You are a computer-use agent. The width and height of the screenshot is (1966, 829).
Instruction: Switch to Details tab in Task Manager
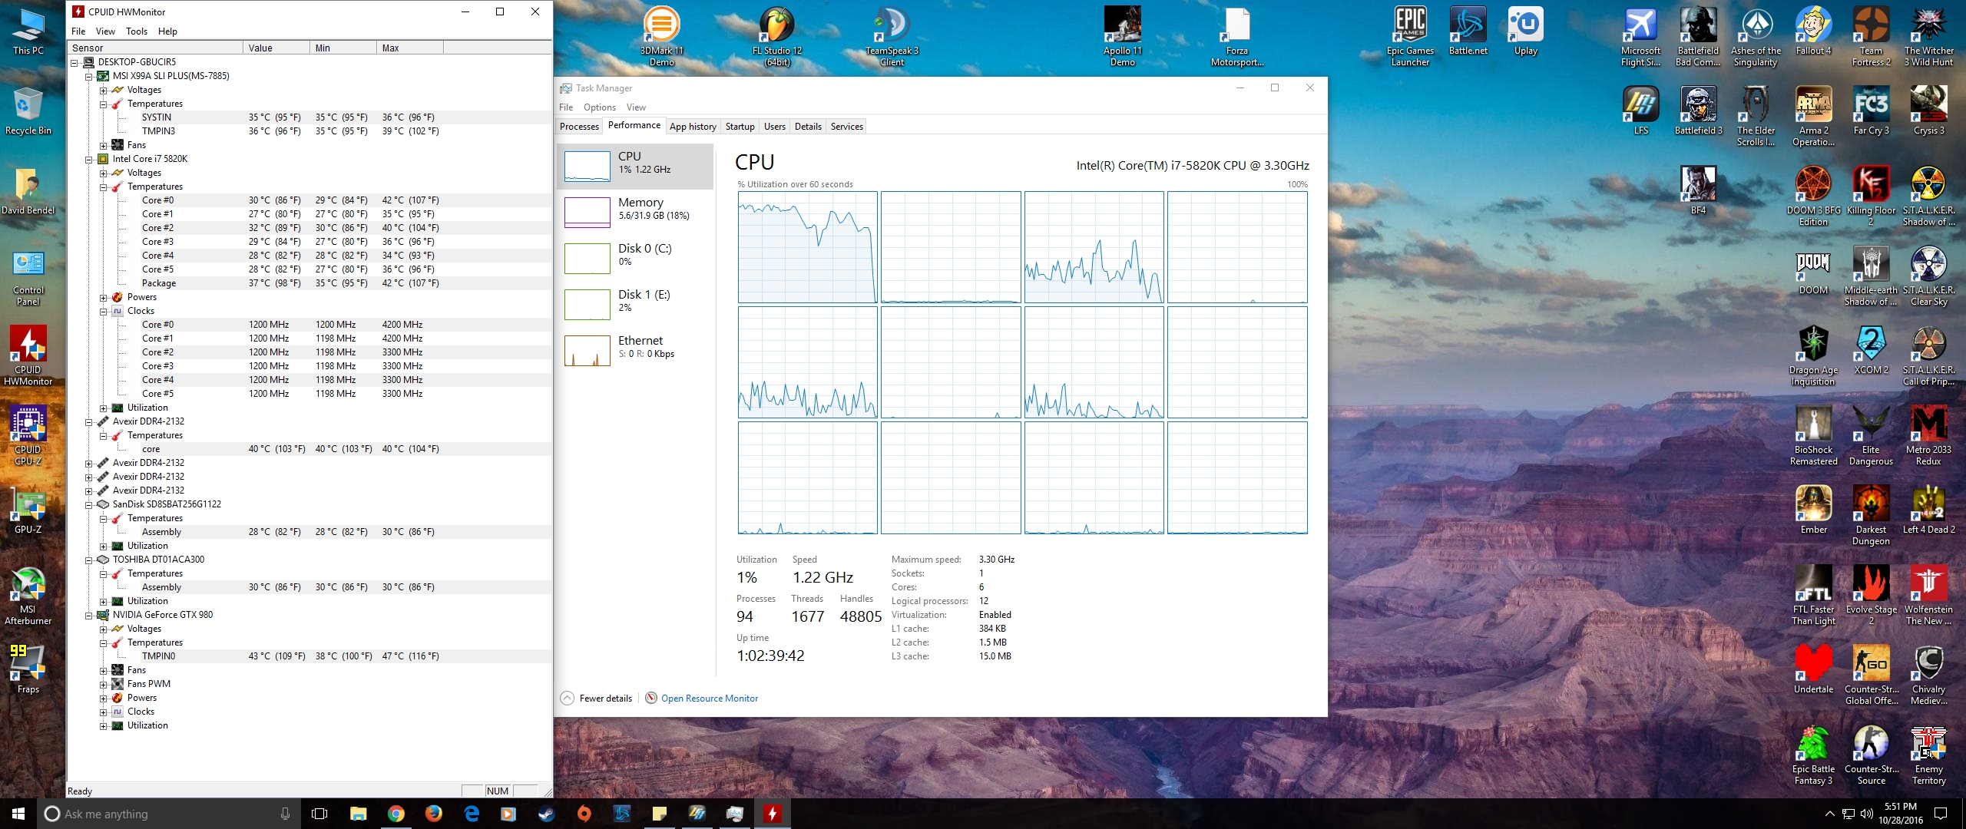tap(808, 127)
